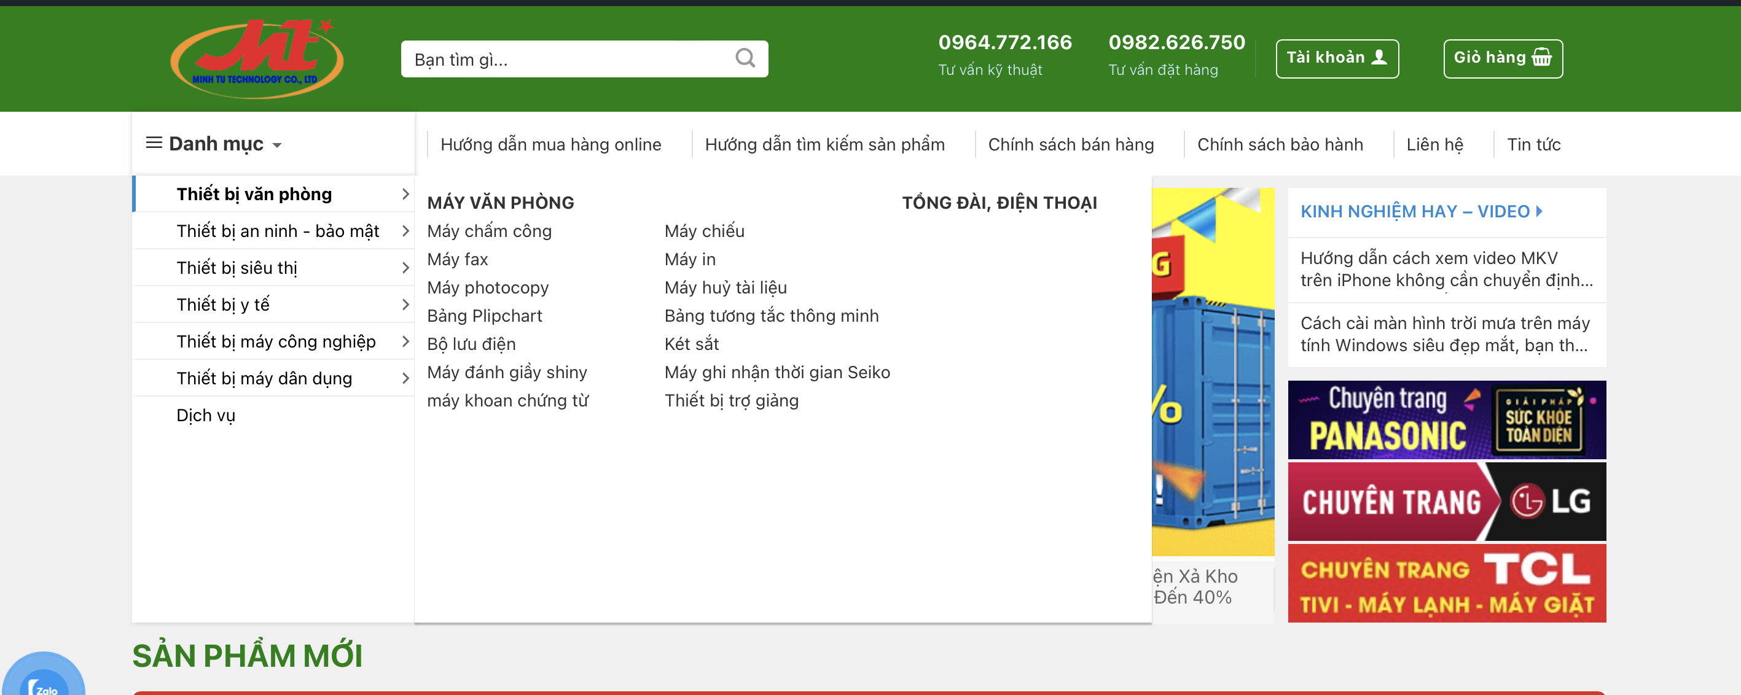
Task: Open the Minh Tu Technology logo
Action: tap(257, 60)
